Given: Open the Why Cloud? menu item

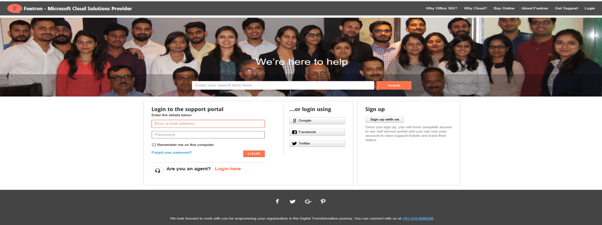Looking at the screenshot, I should 475,8.
